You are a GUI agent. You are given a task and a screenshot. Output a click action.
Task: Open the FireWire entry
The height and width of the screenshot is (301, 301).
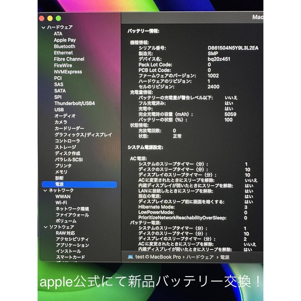63,65
